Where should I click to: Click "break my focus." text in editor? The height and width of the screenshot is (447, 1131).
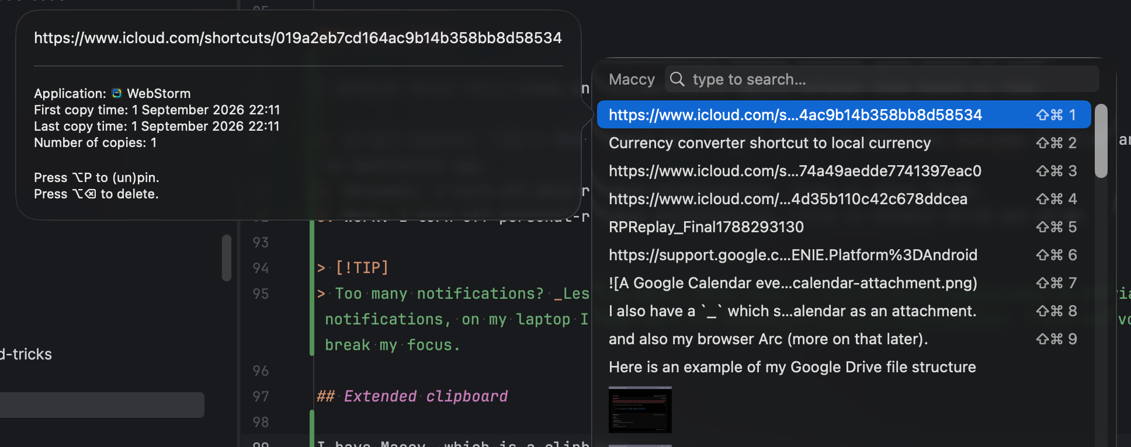pos(393,345)
